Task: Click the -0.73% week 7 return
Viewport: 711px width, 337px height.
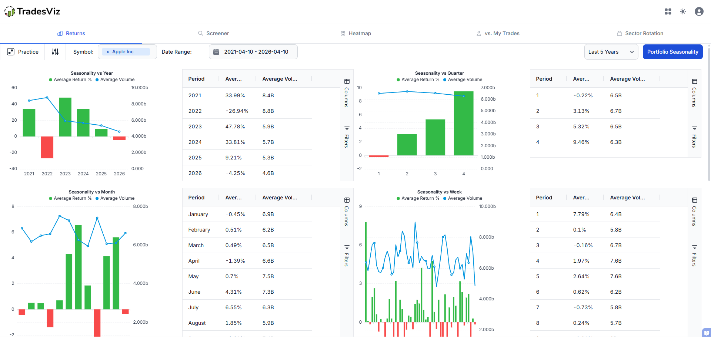Action: click(x=583, y=307)
